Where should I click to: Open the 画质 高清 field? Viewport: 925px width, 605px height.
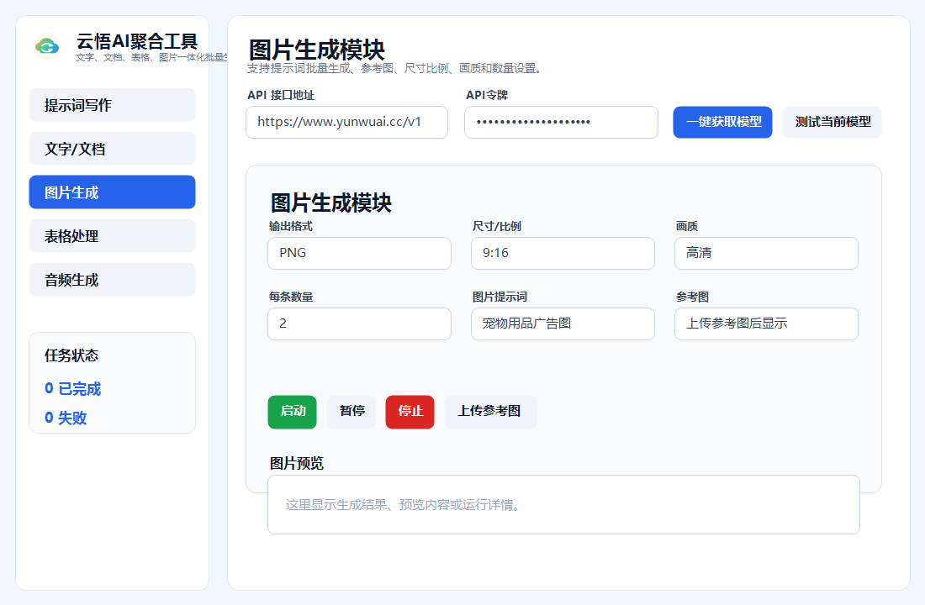[766, 253]
